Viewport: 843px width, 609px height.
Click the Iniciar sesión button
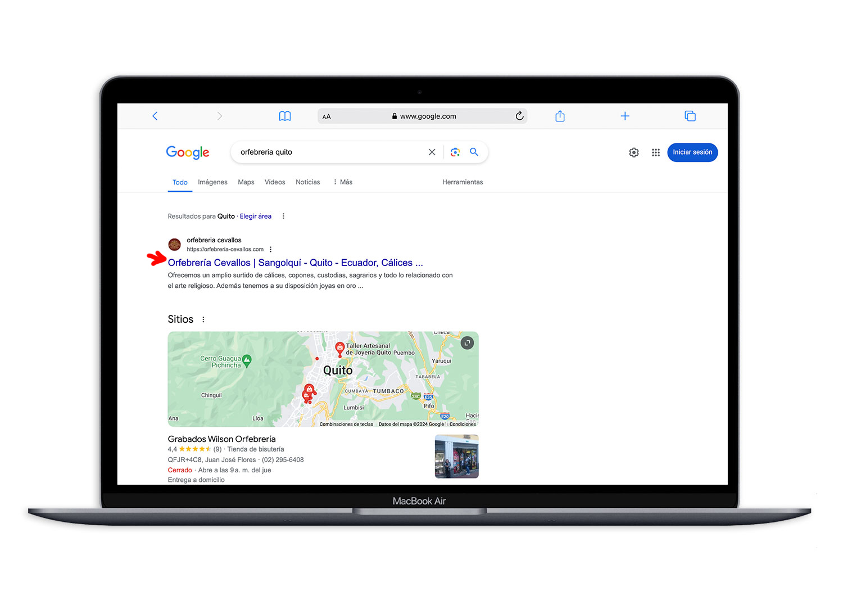tap(692, 152)
